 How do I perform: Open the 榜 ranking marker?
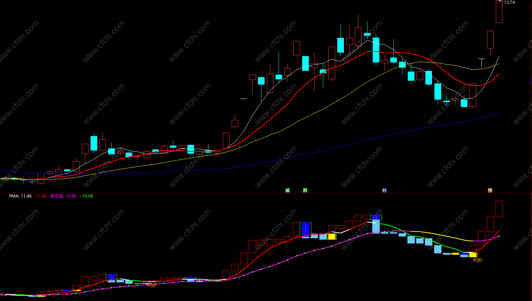(490, 190)
